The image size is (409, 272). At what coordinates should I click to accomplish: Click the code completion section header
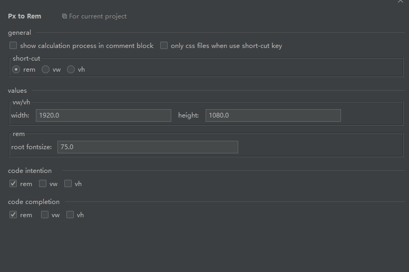pyautogui.click(x=34, y=202)
